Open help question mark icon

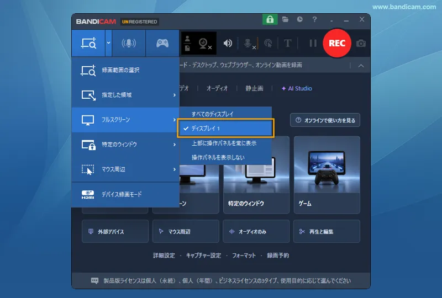314,19
